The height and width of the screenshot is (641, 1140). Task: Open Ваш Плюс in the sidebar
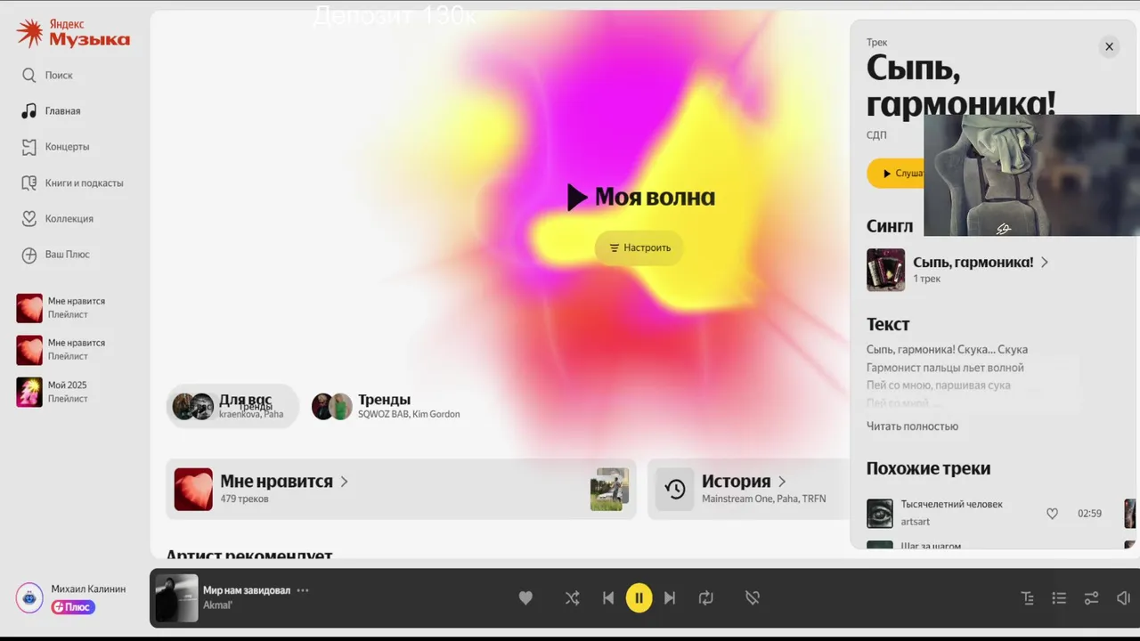(x=67, y=255)
